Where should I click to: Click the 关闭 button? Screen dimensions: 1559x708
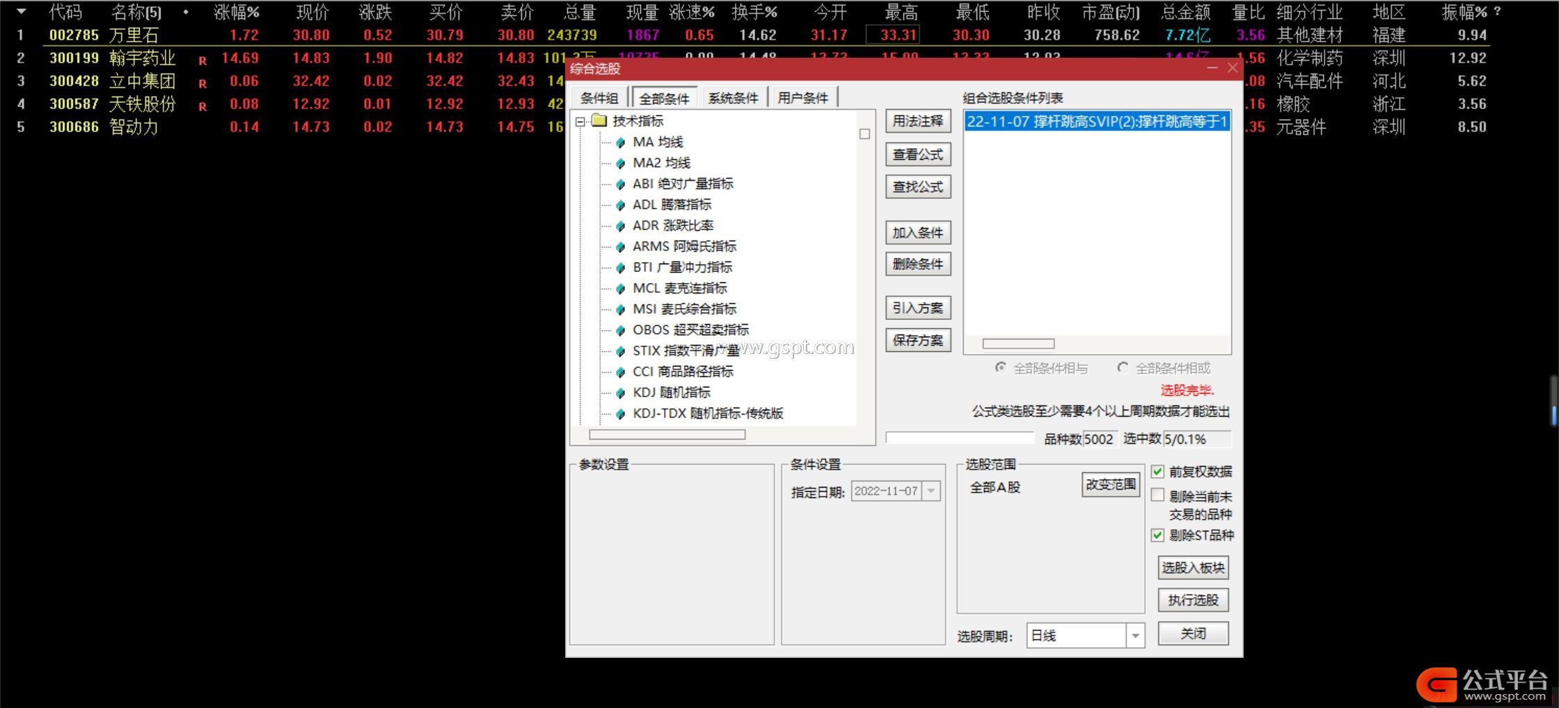[x=1193, y=634]
